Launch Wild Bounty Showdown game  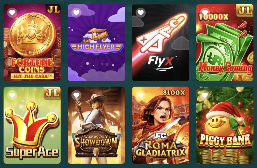(x=96, y=125)
